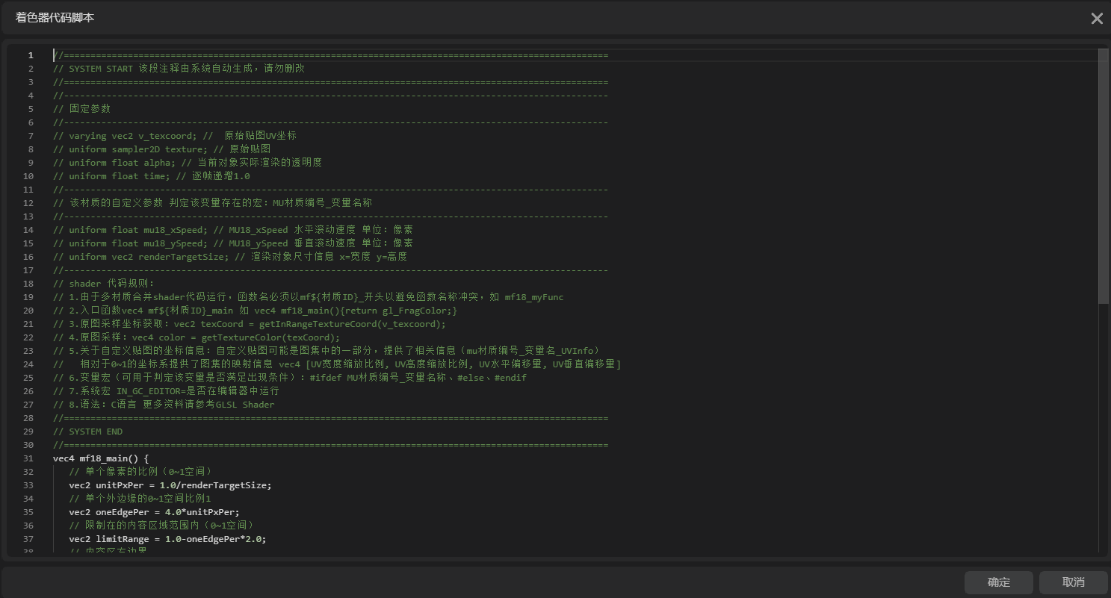Click comment 'uniform float time'

click(x=151, y=176)
